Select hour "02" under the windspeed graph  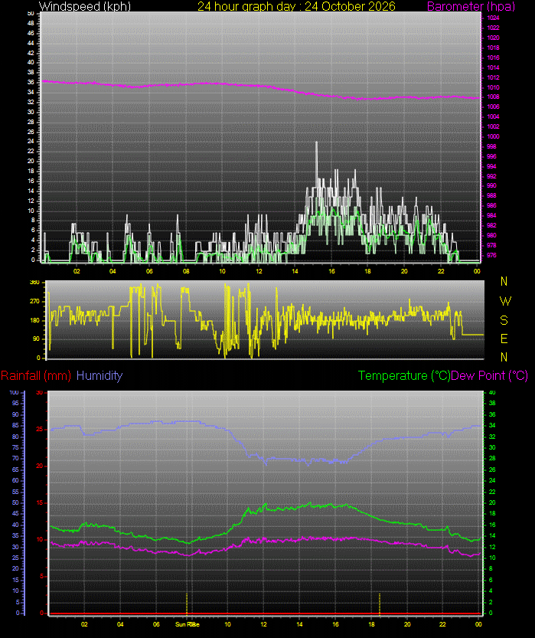(77, 271)
